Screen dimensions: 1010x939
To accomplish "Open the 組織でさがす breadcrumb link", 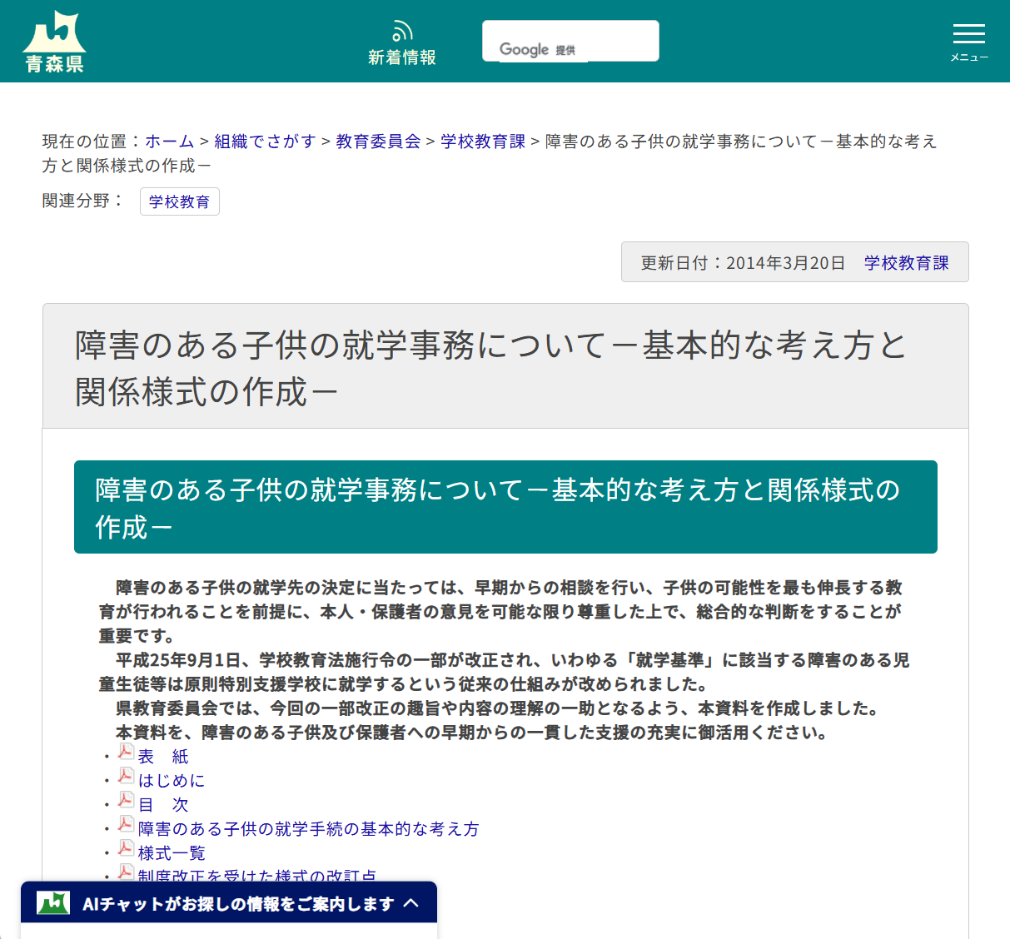I will 265,142.
